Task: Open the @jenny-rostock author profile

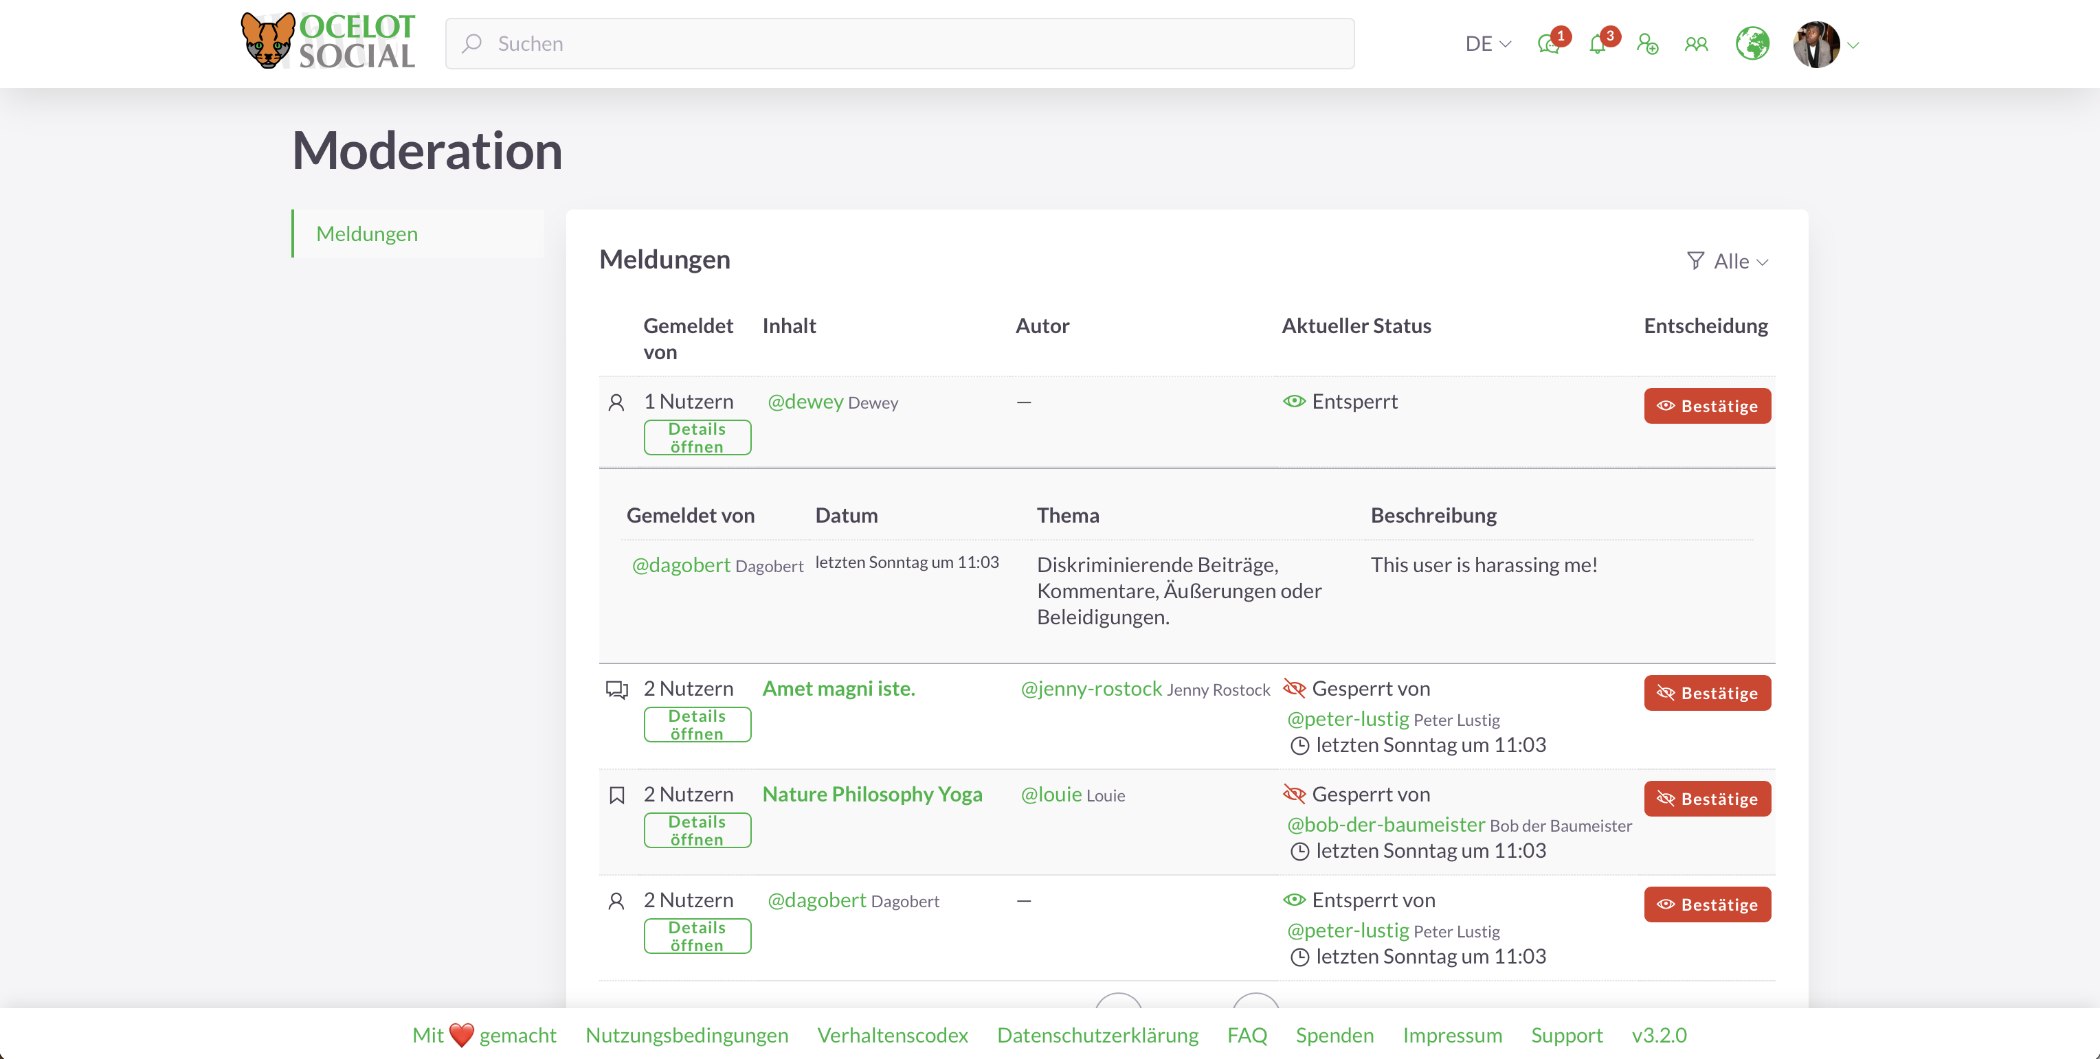Action: click(1091, 689)
